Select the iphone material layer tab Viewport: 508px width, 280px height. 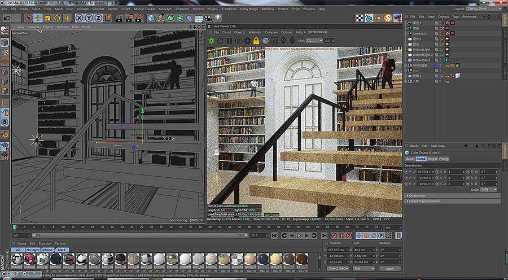[x=47, y=250]
